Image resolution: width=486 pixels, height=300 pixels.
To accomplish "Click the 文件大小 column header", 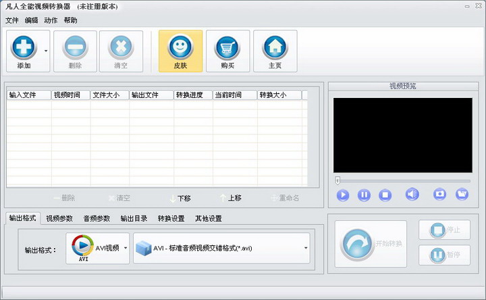I will [x=110, y=95].
